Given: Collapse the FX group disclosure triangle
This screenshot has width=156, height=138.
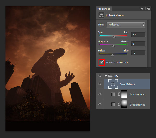Looking at the screenshot, I should [106, 76].
